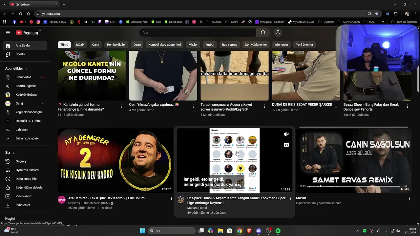Expand Daha fazla göster subscriptions

pyautogui.click(x=25, y=138)
